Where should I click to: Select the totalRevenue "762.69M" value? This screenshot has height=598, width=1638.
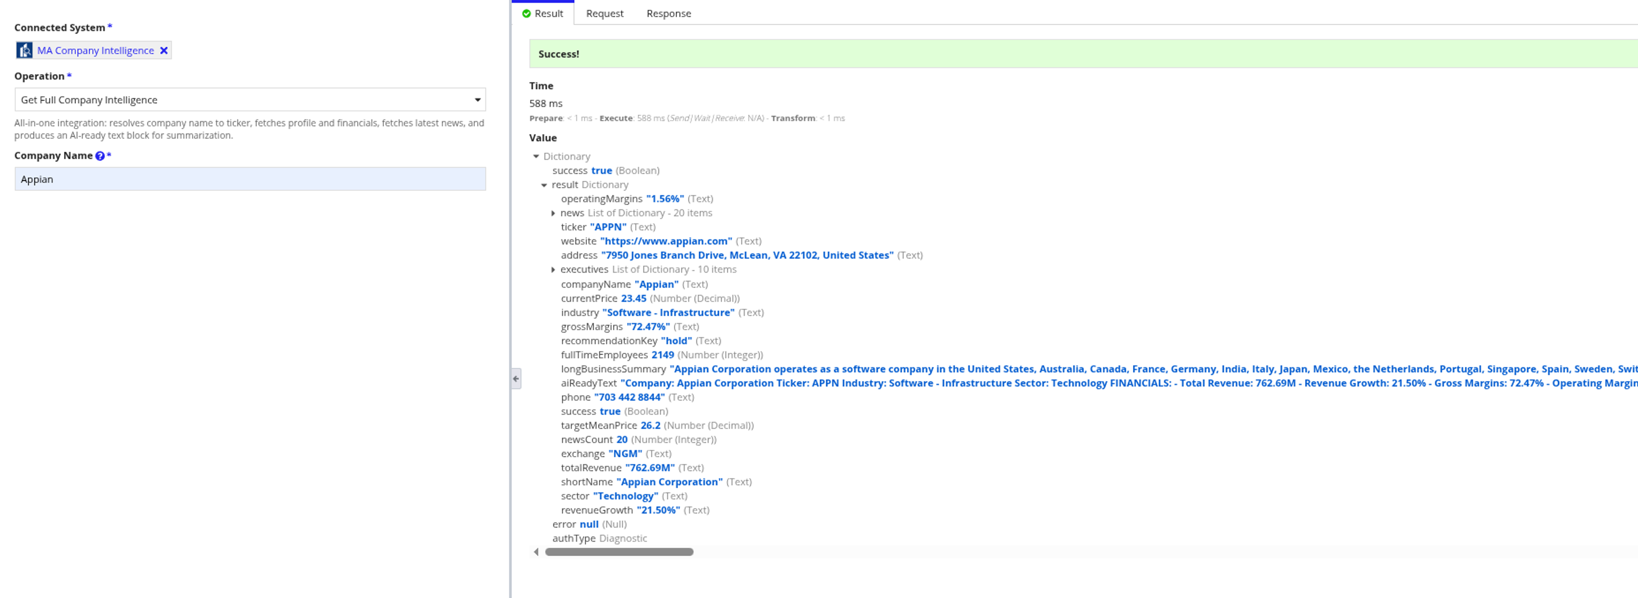coord(650,468)
